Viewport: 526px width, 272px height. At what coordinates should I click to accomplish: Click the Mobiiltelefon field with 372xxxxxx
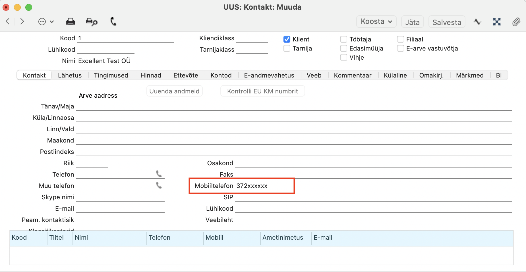(373, 186)
